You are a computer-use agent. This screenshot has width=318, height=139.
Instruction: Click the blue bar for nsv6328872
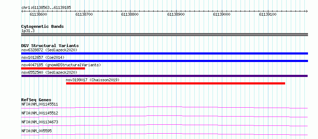click(164, 53)
